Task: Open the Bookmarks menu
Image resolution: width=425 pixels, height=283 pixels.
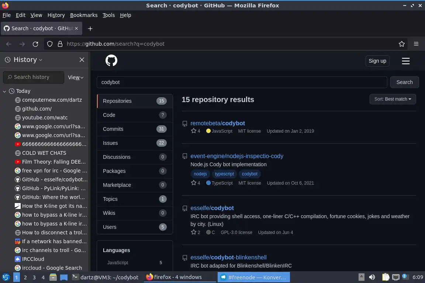Action: point(84,15)
